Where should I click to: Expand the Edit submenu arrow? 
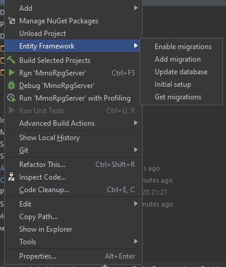pos(136,204)
